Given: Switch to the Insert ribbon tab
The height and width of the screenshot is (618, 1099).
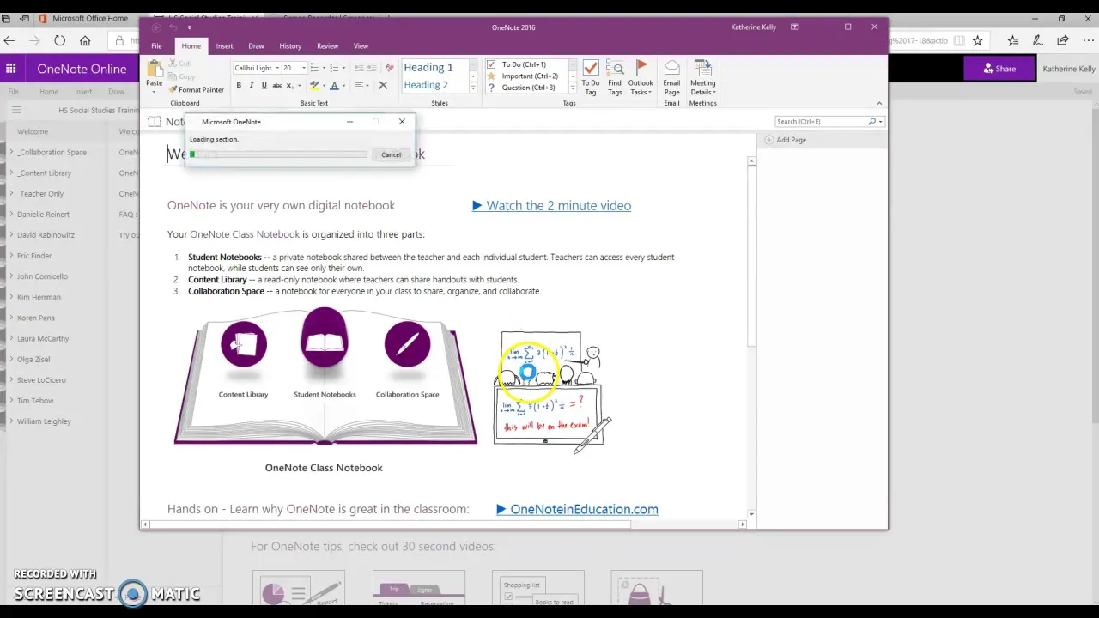Looking at the screenshot, I should [x=224, y=46].
